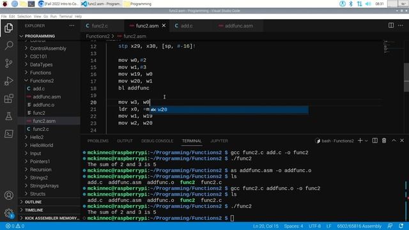
Task: Expand the DataTypes folder
Action: tap(41, 65)
